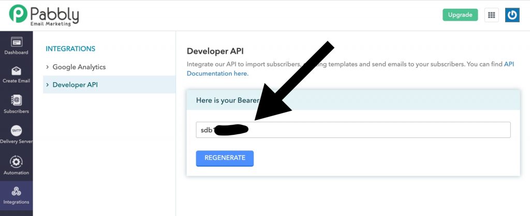Select Google Analytics under Integrations
The height and width of the screenshot is (216, 530).
pyautogui.click(x=79, y=67)
